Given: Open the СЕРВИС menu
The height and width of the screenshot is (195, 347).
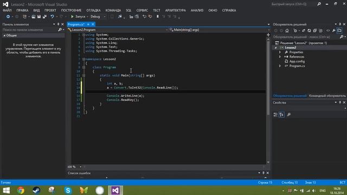Looking at the screenshot, I should pos(142,10).
